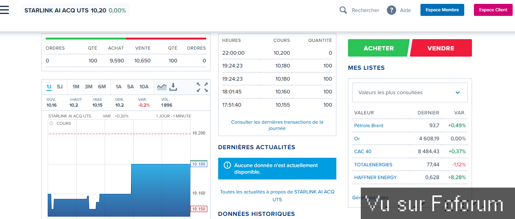The width and height of the screenshot is (515, 219).
Task: Click the +HAUT value 10,2
Action: point(74,105)
